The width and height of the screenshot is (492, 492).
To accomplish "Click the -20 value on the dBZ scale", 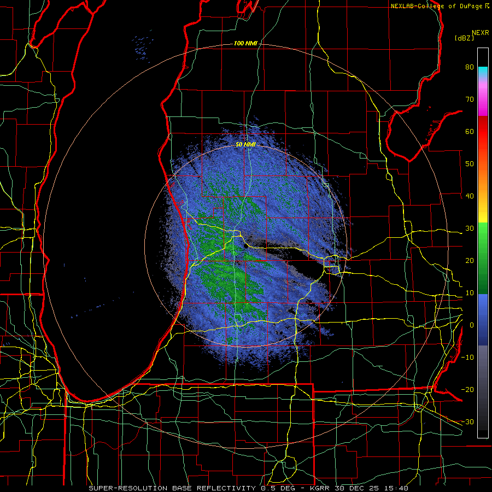I will (x=467, y=390).
